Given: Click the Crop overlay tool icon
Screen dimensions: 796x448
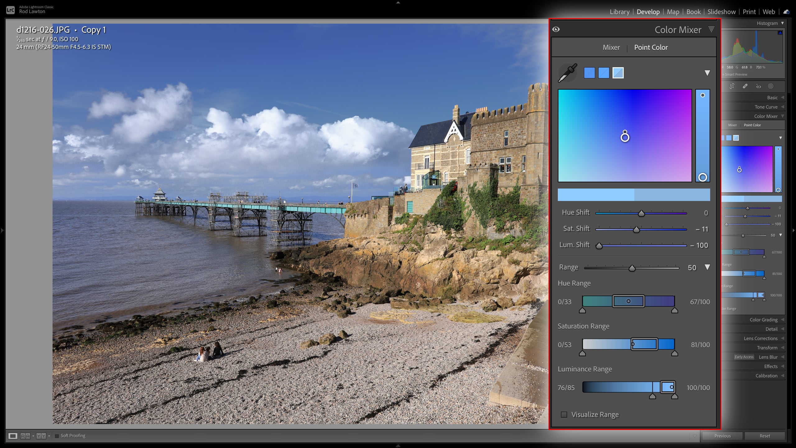Looking at the screenshot, I should [x=732, y=86].
